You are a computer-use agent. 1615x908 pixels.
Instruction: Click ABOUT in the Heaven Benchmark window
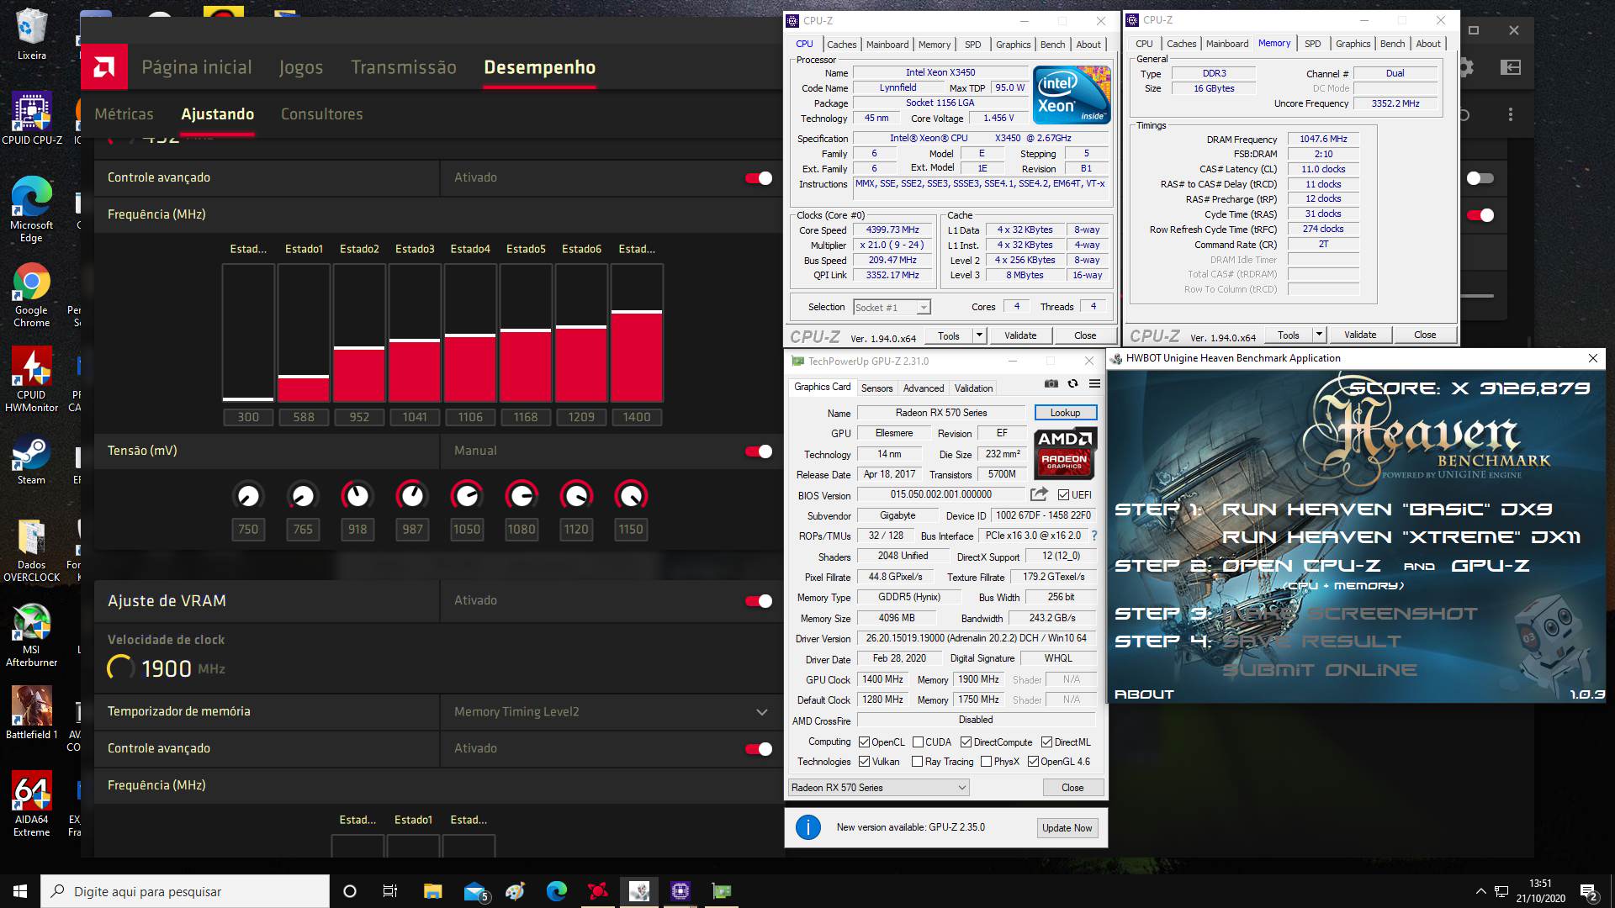coord(1144,694)
